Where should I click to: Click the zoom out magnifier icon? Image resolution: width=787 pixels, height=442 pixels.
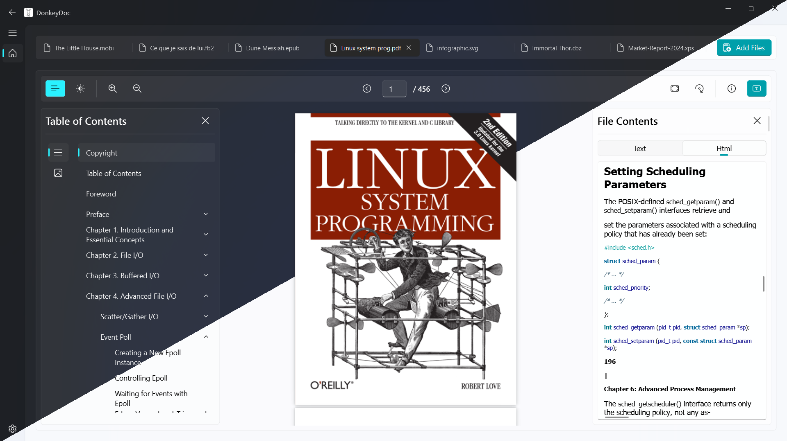coord(137,88)
